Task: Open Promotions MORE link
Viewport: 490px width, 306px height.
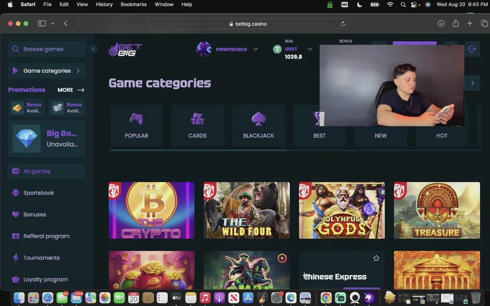Action: point(71,90)
